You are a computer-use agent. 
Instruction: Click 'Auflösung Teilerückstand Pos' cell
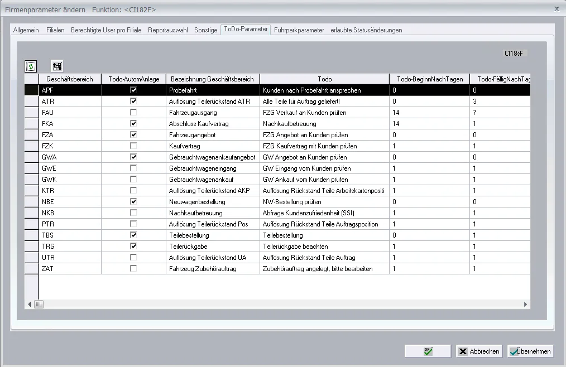213,224
